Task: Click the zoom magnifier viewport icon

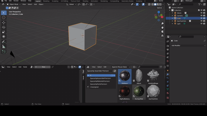Action: click(x=162, y=23)
